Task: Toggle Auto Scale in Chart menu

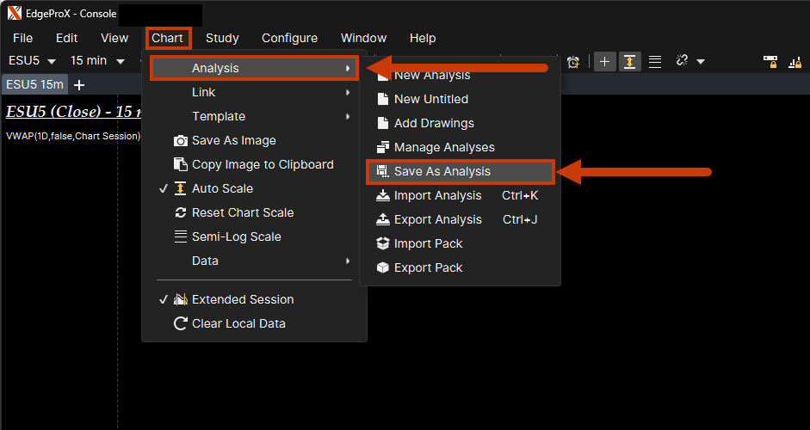Action: click(x=222, y=188)
